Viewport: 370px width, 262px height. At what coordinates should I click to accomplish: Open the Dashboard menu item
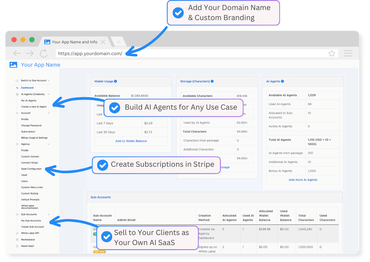[x=27, y=88]
